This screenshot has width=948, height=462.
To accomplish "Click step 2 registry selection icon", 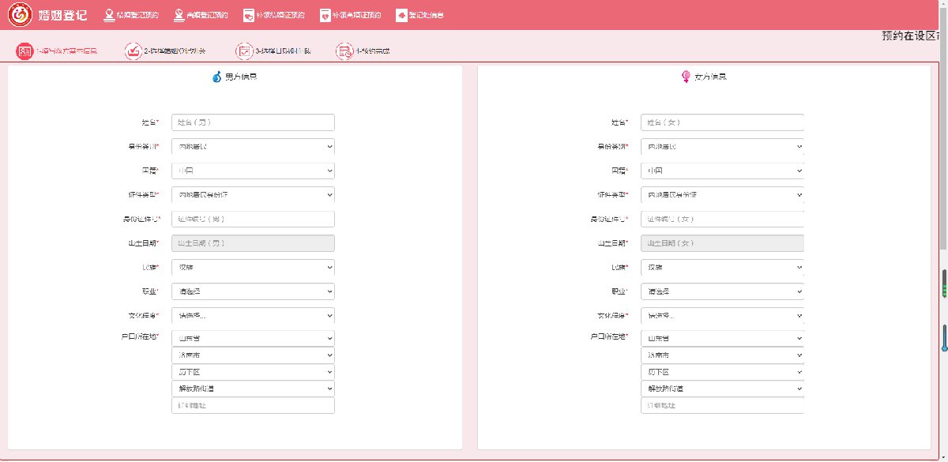I will point(133,51).
